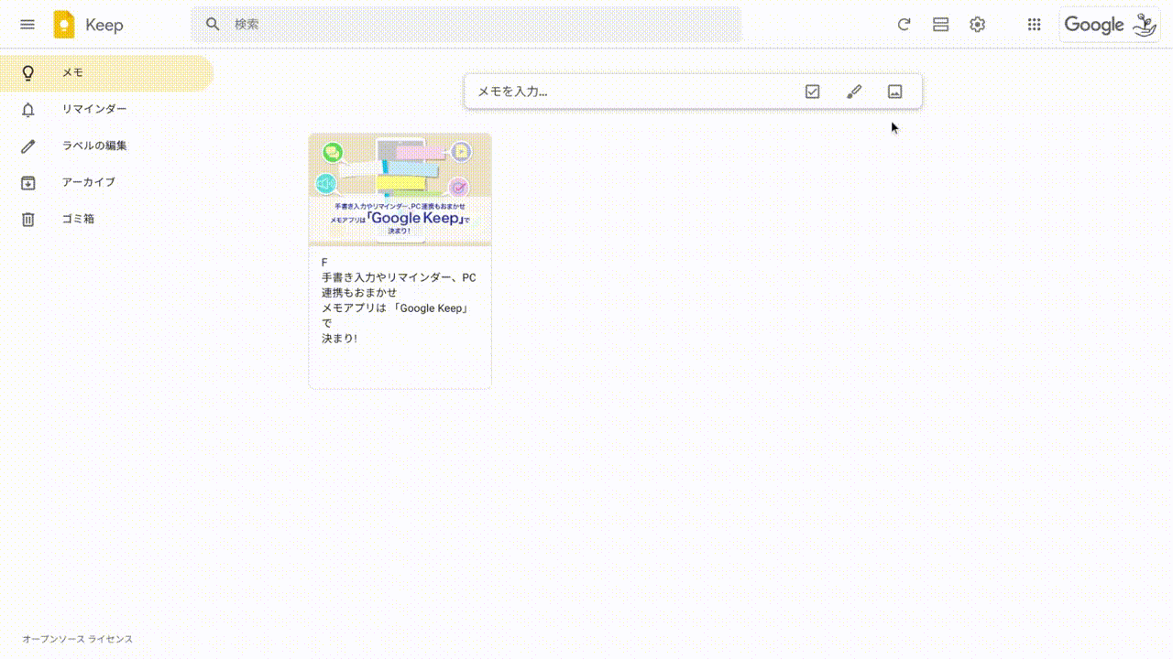This screenshot has width=1173, height=659.
Task: Click the bell icon beside リマインダー
Action: click(x=28, y=110)
